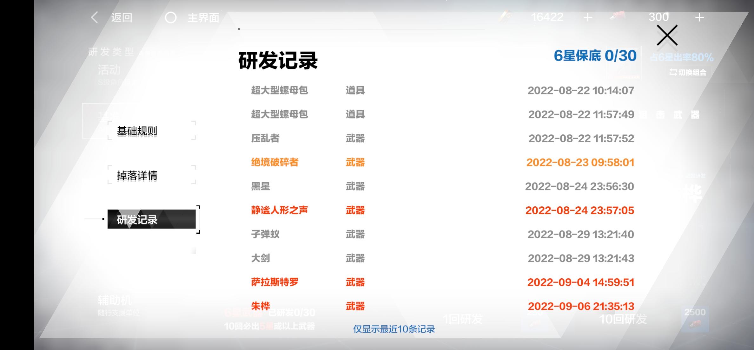Close the 研发记录 popup with X
The height and width of the screenshot is (350, 754).
[667, 35]
